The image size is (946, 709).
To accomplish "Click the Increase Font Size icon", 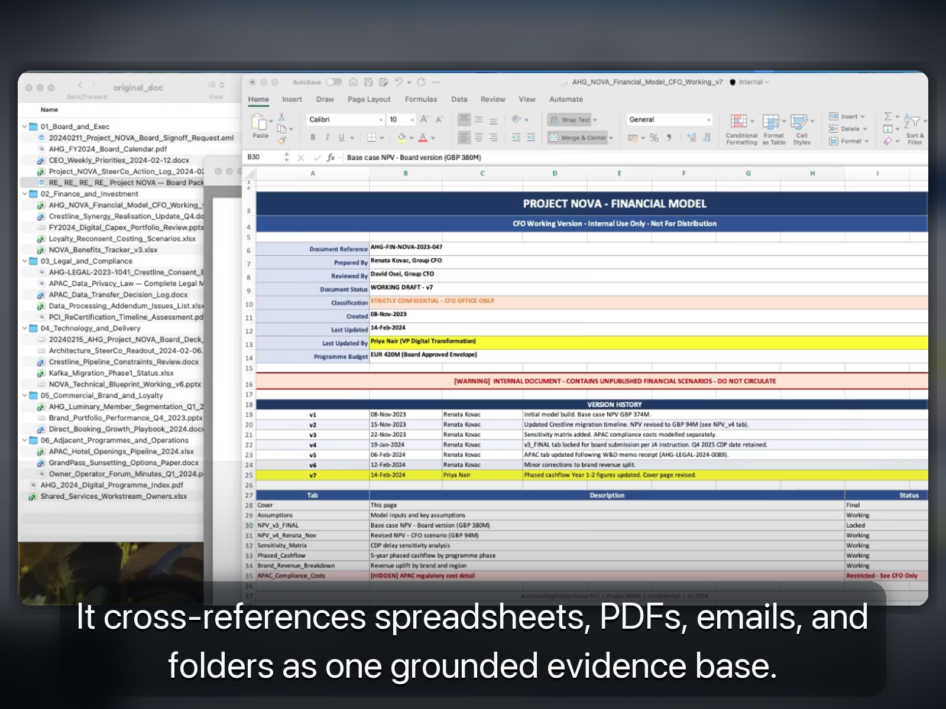I will point(424,119).
